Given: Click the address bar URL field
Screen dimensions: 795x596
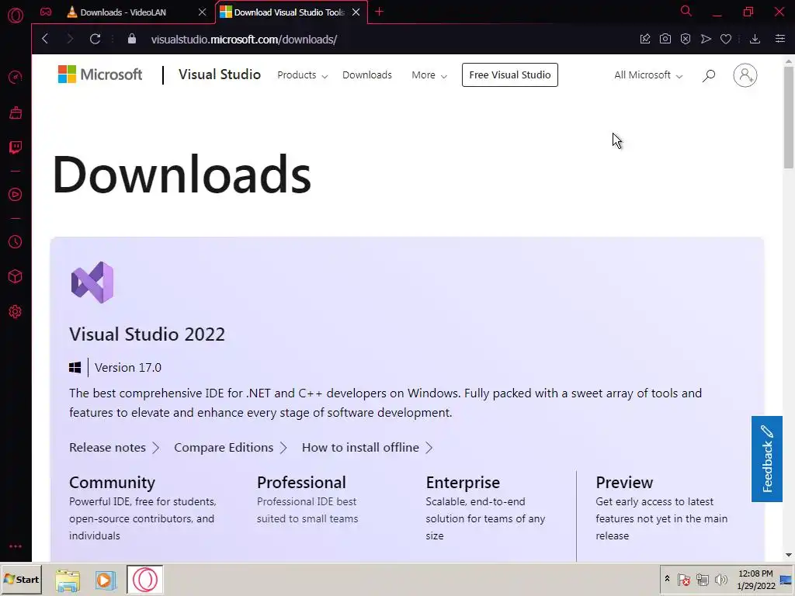Looking at the screenshot, I should (244, 39).
